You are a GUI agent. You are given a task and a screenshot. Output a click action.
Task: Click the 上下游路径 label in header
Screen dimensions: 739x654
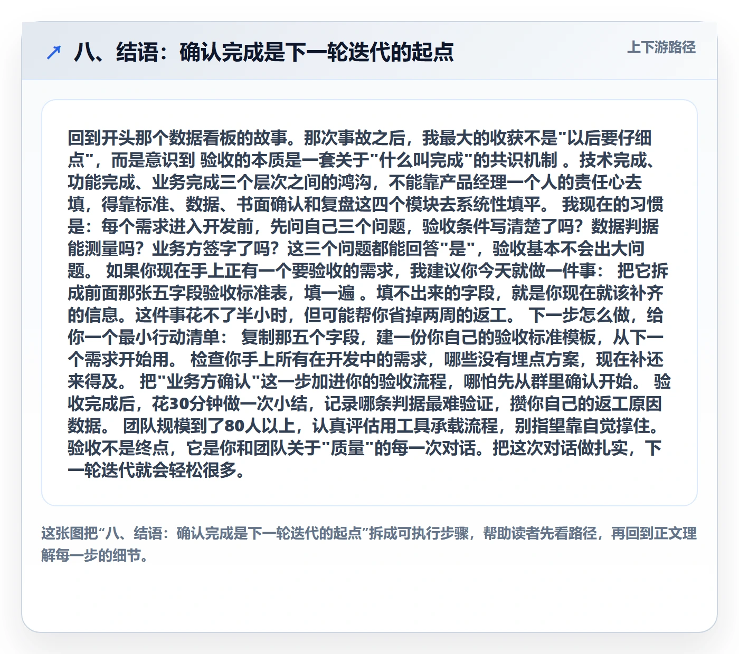(661, 47)
